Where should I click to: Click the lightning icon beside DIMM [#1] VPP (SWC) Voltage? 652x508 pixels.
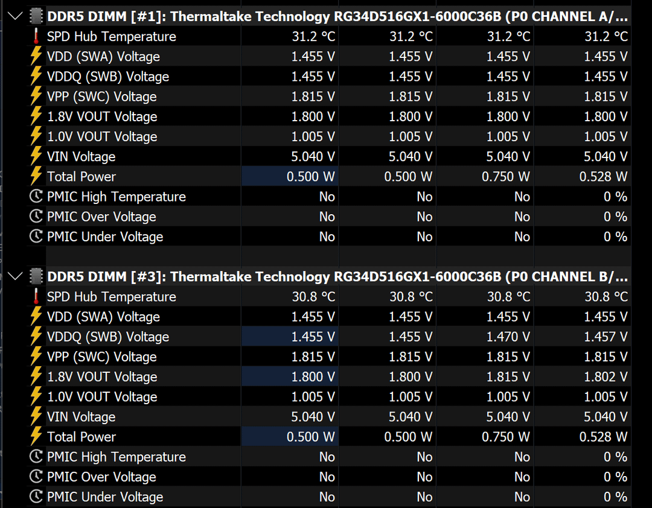click(x=36, y=97)
